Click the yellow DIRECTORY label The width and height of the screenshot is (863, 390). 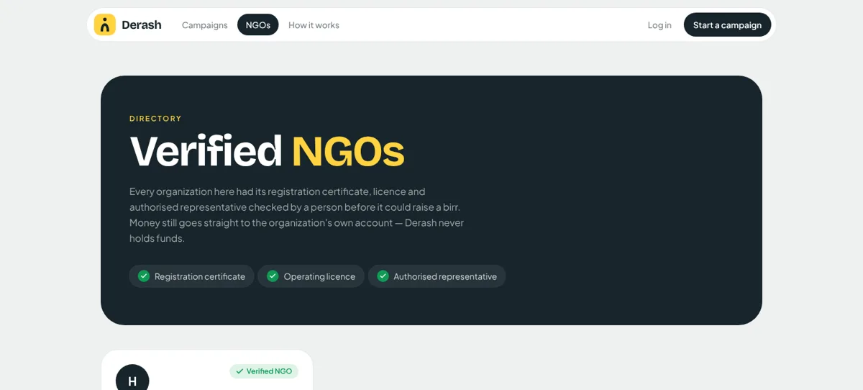coord(155,119)
